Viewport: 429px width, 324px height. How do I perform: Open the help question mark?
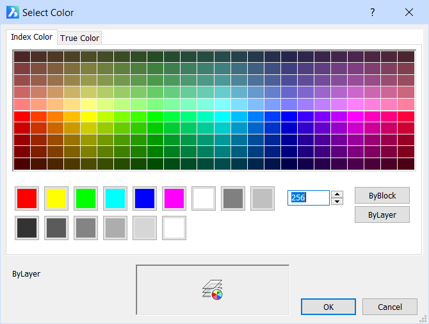point(373,12)
